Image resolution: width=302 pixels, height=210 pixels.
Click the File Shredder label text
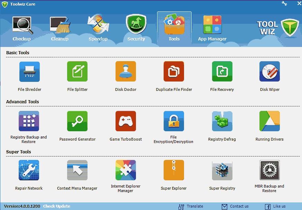29,89
